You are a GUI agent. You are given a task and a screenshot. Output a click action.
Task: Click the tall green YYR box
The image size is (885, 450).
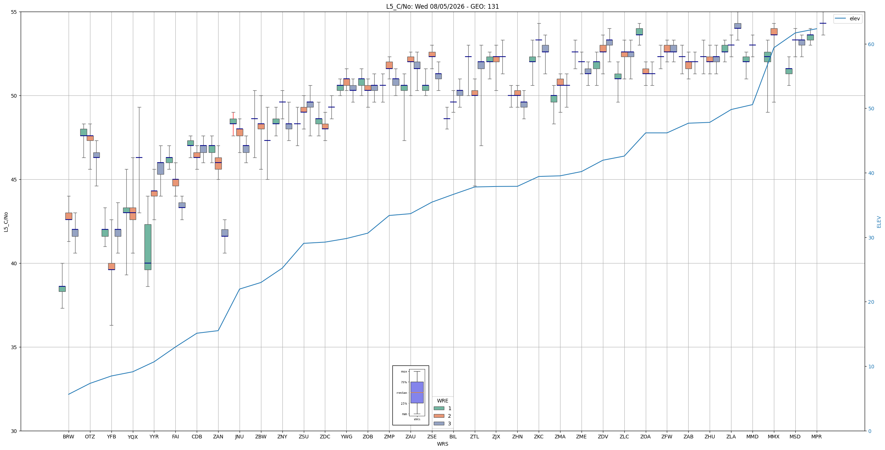[x=148, y=247]
